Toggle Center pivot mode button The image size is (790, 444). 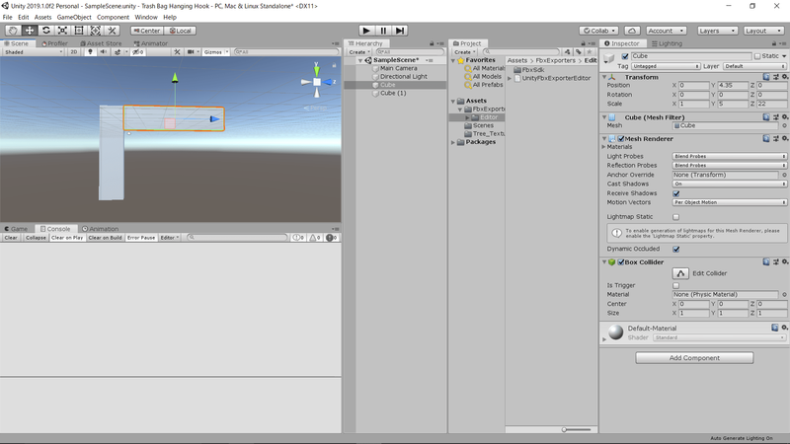tap(146, 31)
